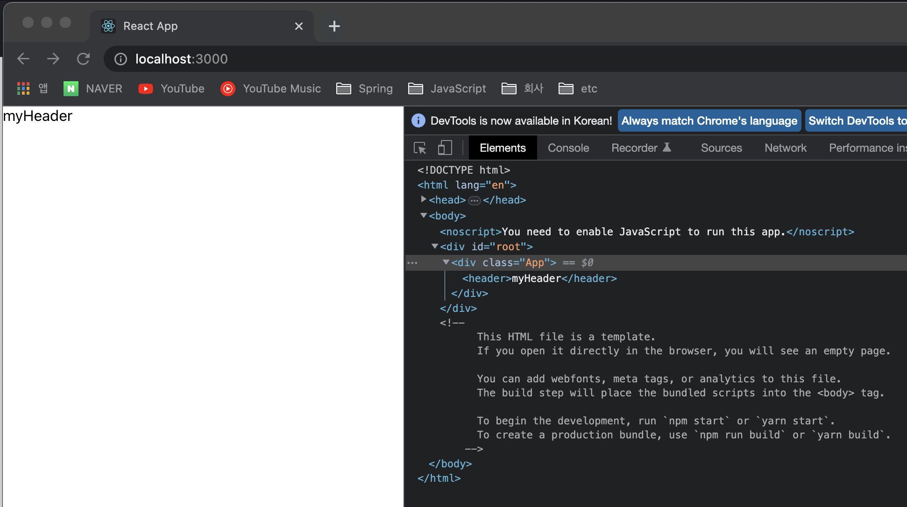Open the Spring bookmarks folder
The image size is (907, 507).
365,88
